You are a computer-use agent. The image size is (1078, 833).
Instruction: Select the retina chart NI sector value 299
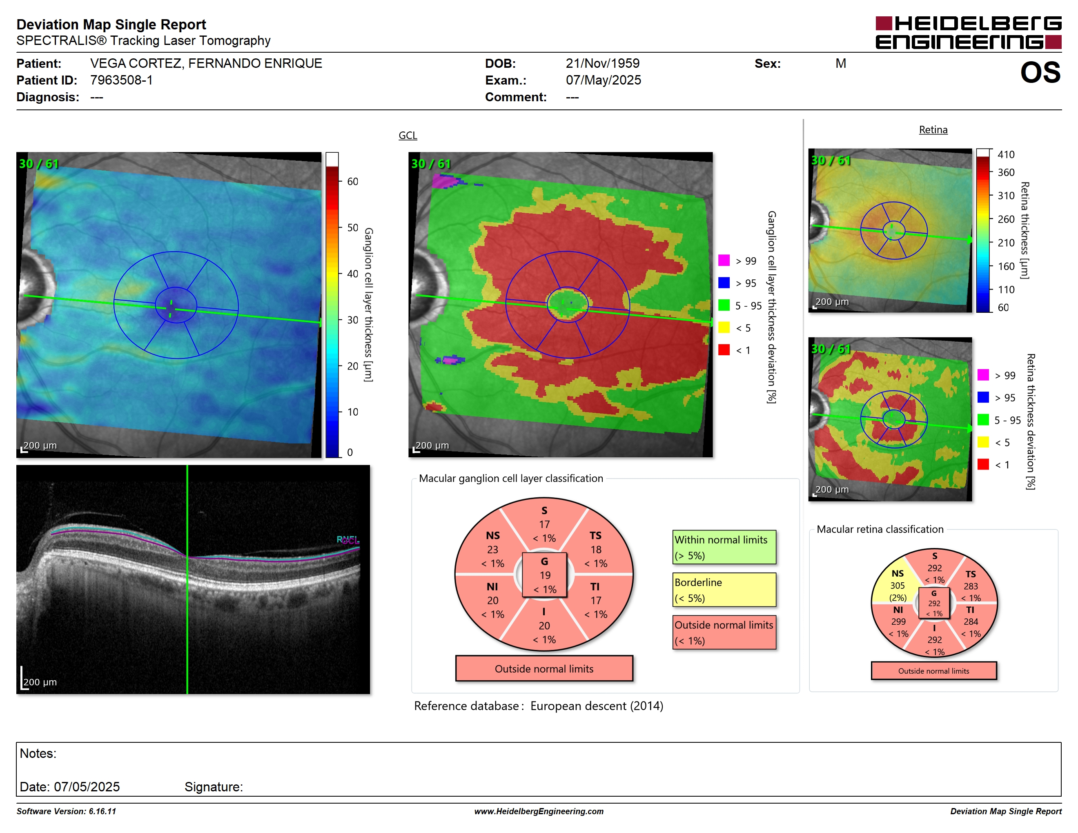tap(898, 621)
